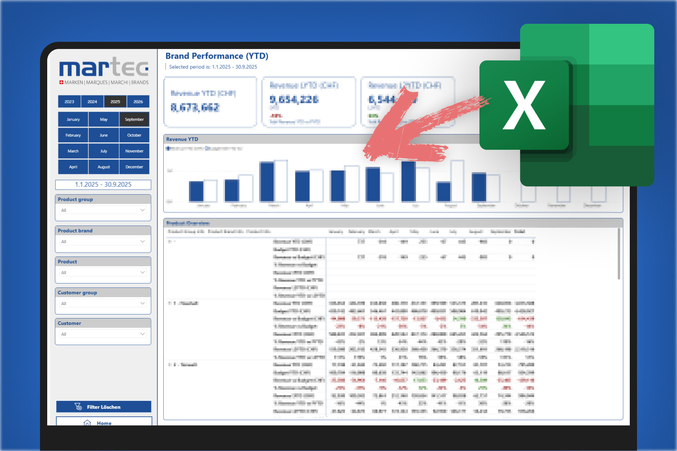Select the 2024 year filter

click(92, 102)
